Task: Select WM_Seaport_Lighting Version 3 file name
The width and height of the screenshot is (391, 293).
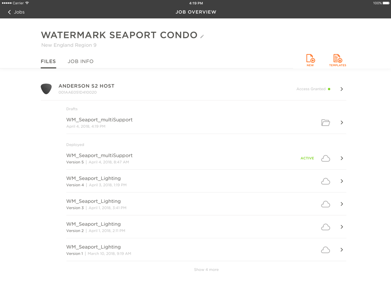Action: pos(93,201)
